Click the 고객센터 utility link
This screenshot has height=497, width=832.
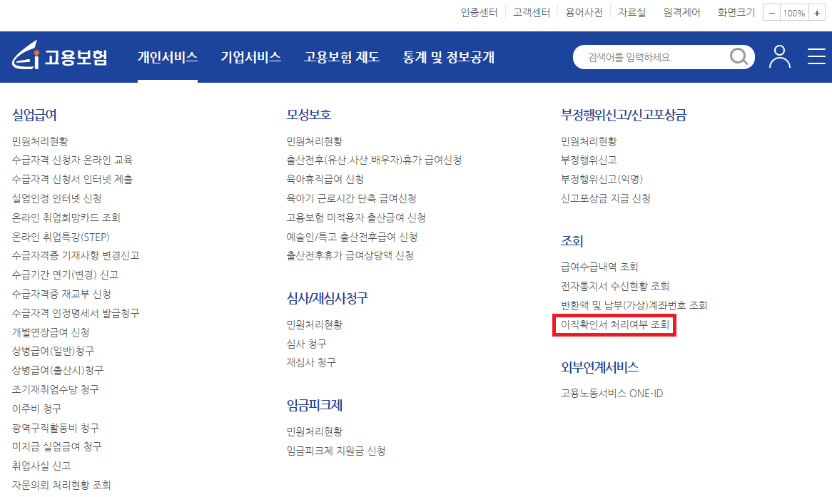coord(531,12)
